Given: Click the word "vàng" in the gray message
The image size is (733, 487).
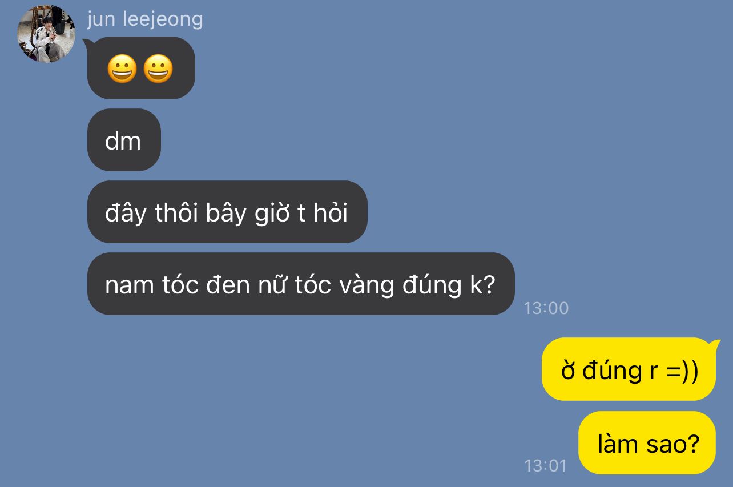Looking at the screenshot, I should 366,285.
